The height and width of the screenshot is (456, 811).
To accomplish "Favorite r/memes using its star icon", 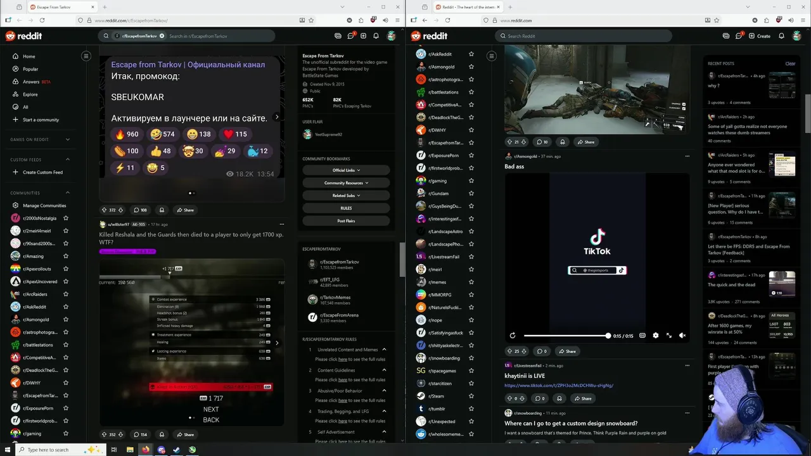I will pos(471,282).
